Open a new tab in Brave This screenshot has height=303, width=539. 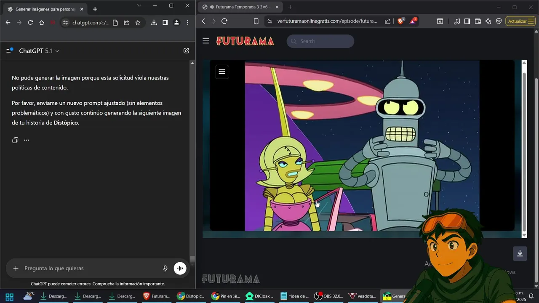pyautogui.click(x=290, y=7)
